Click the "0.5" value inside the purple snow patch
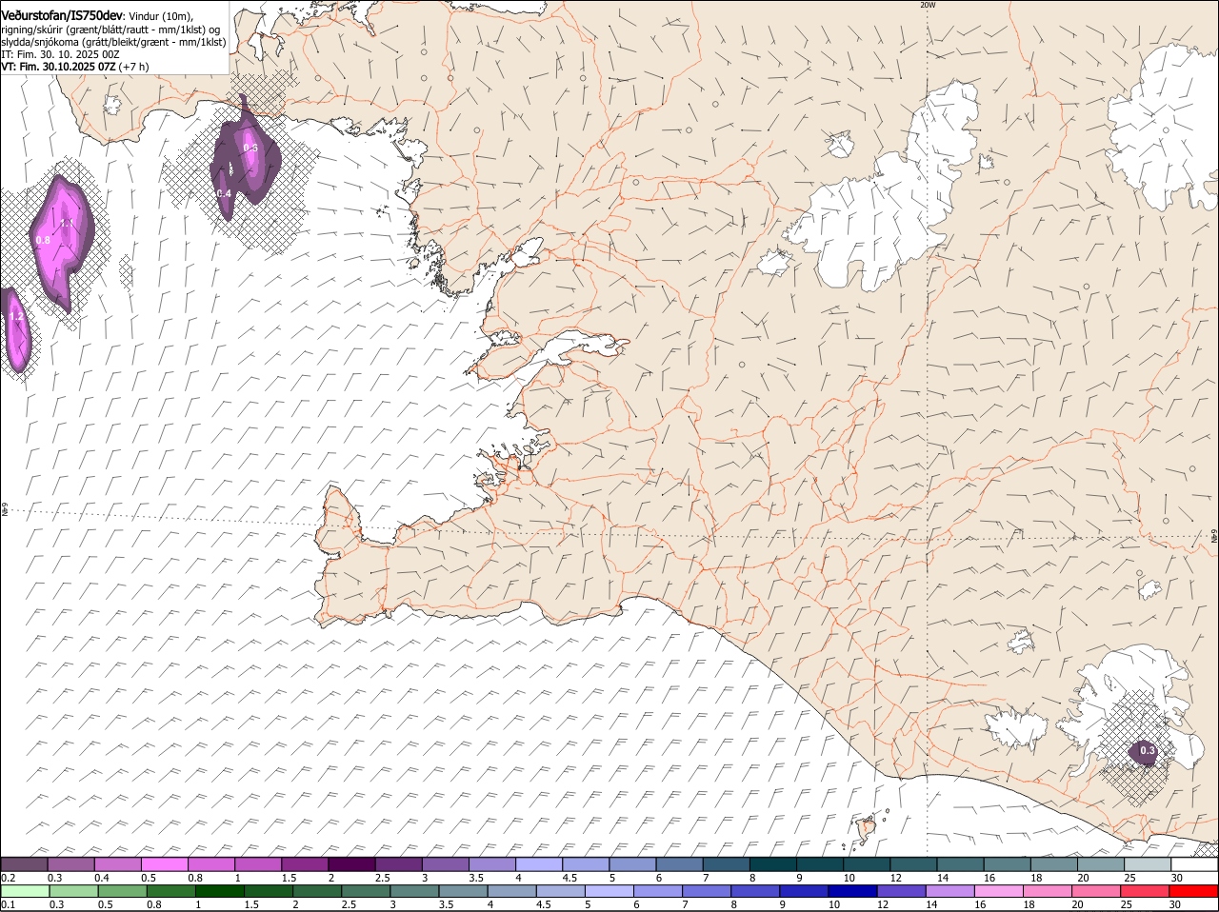 250,148
